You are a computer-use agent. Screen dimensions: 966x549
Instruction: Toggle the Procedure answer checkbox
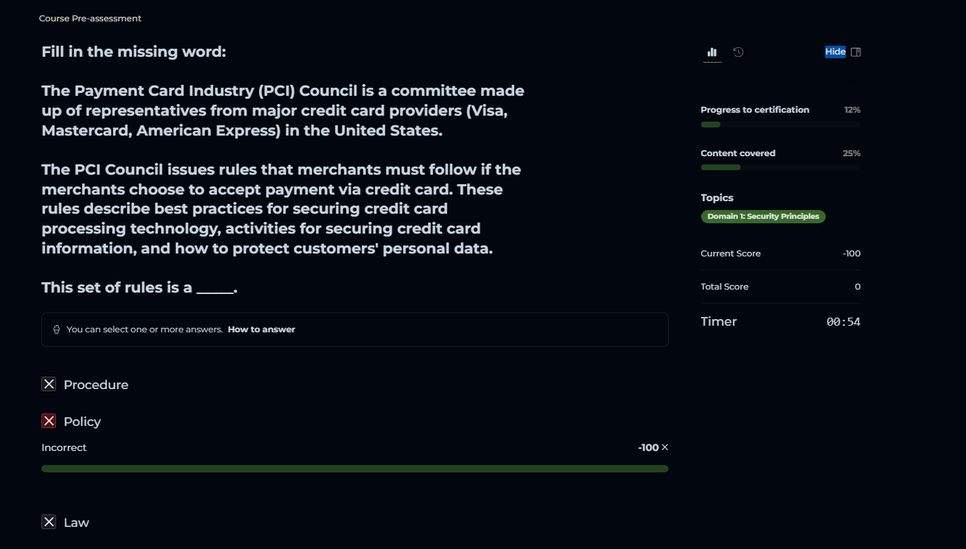pos(49,384)
